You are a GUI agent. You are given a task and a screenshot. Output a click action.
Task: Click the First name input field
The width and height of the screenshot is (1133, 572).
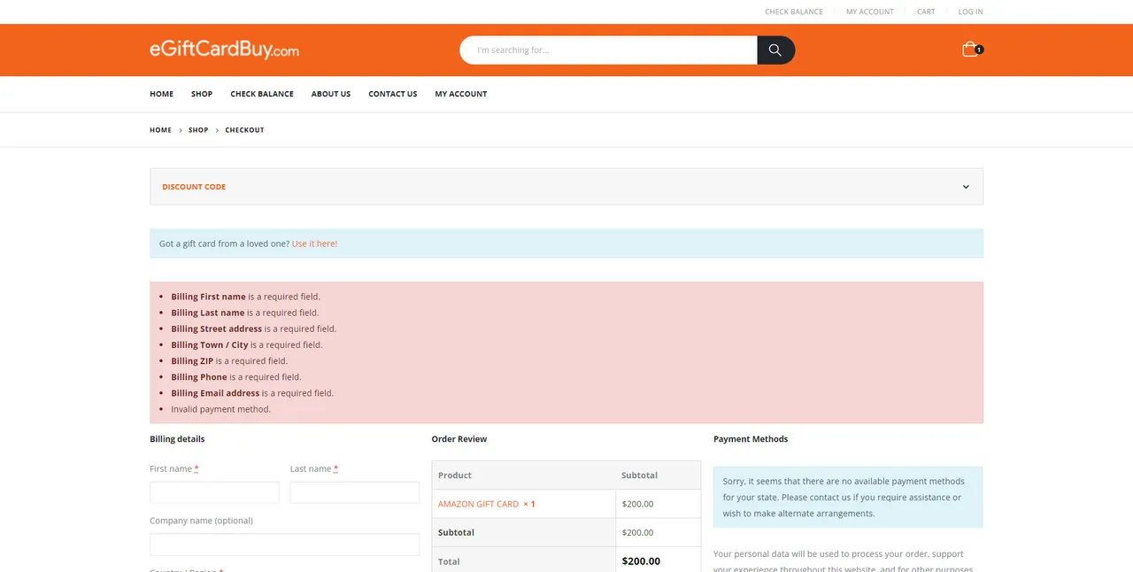(214, 492)
